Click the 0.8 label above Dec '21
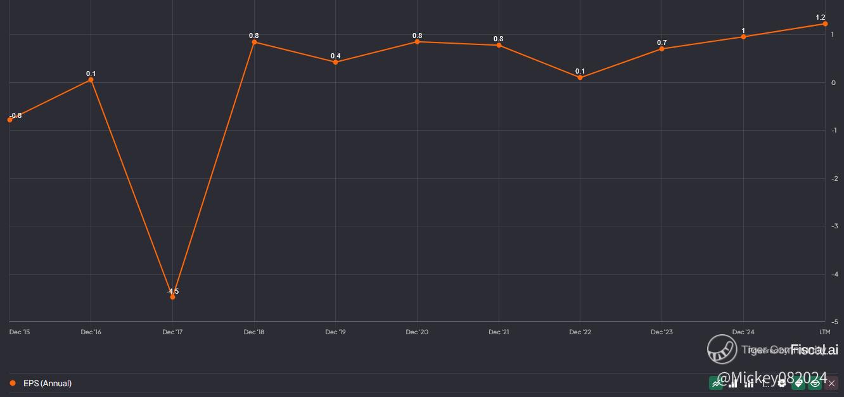844x397 pixels. tap(499, 39)
